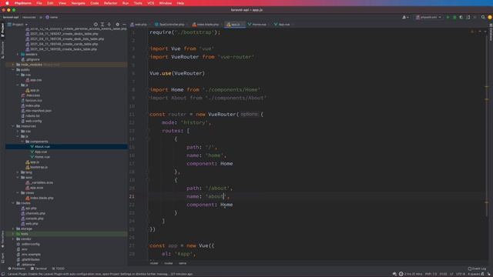
Task: Select App.vue in project tree
Action: click(x=41, y=152)
